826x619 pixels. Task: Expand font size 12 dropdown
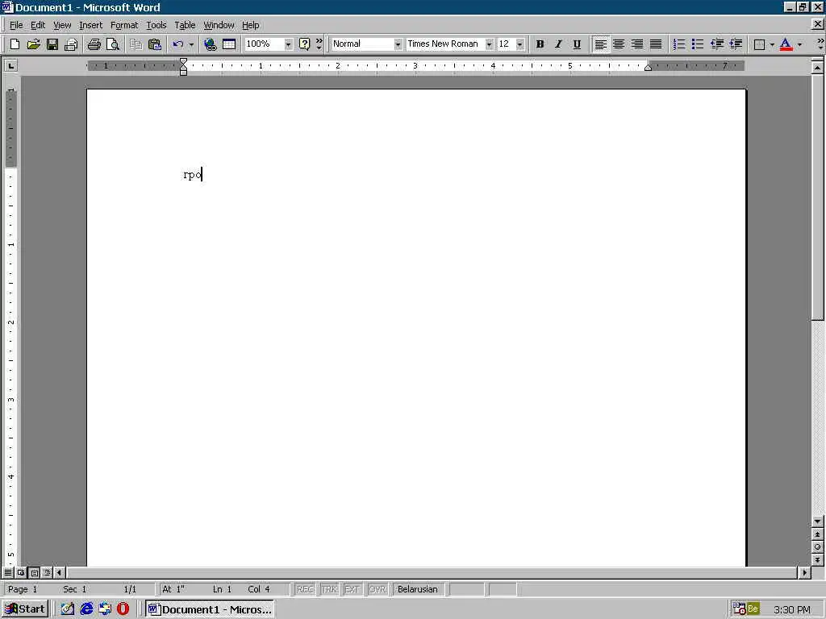[520, 44]
